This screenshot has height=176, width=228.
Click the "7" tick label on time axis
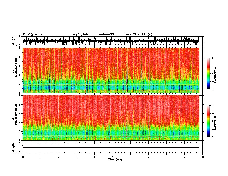click(149, 157)
